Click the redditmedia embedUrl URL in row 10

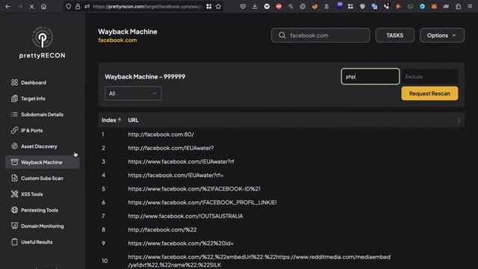click(x=259, y=261)
